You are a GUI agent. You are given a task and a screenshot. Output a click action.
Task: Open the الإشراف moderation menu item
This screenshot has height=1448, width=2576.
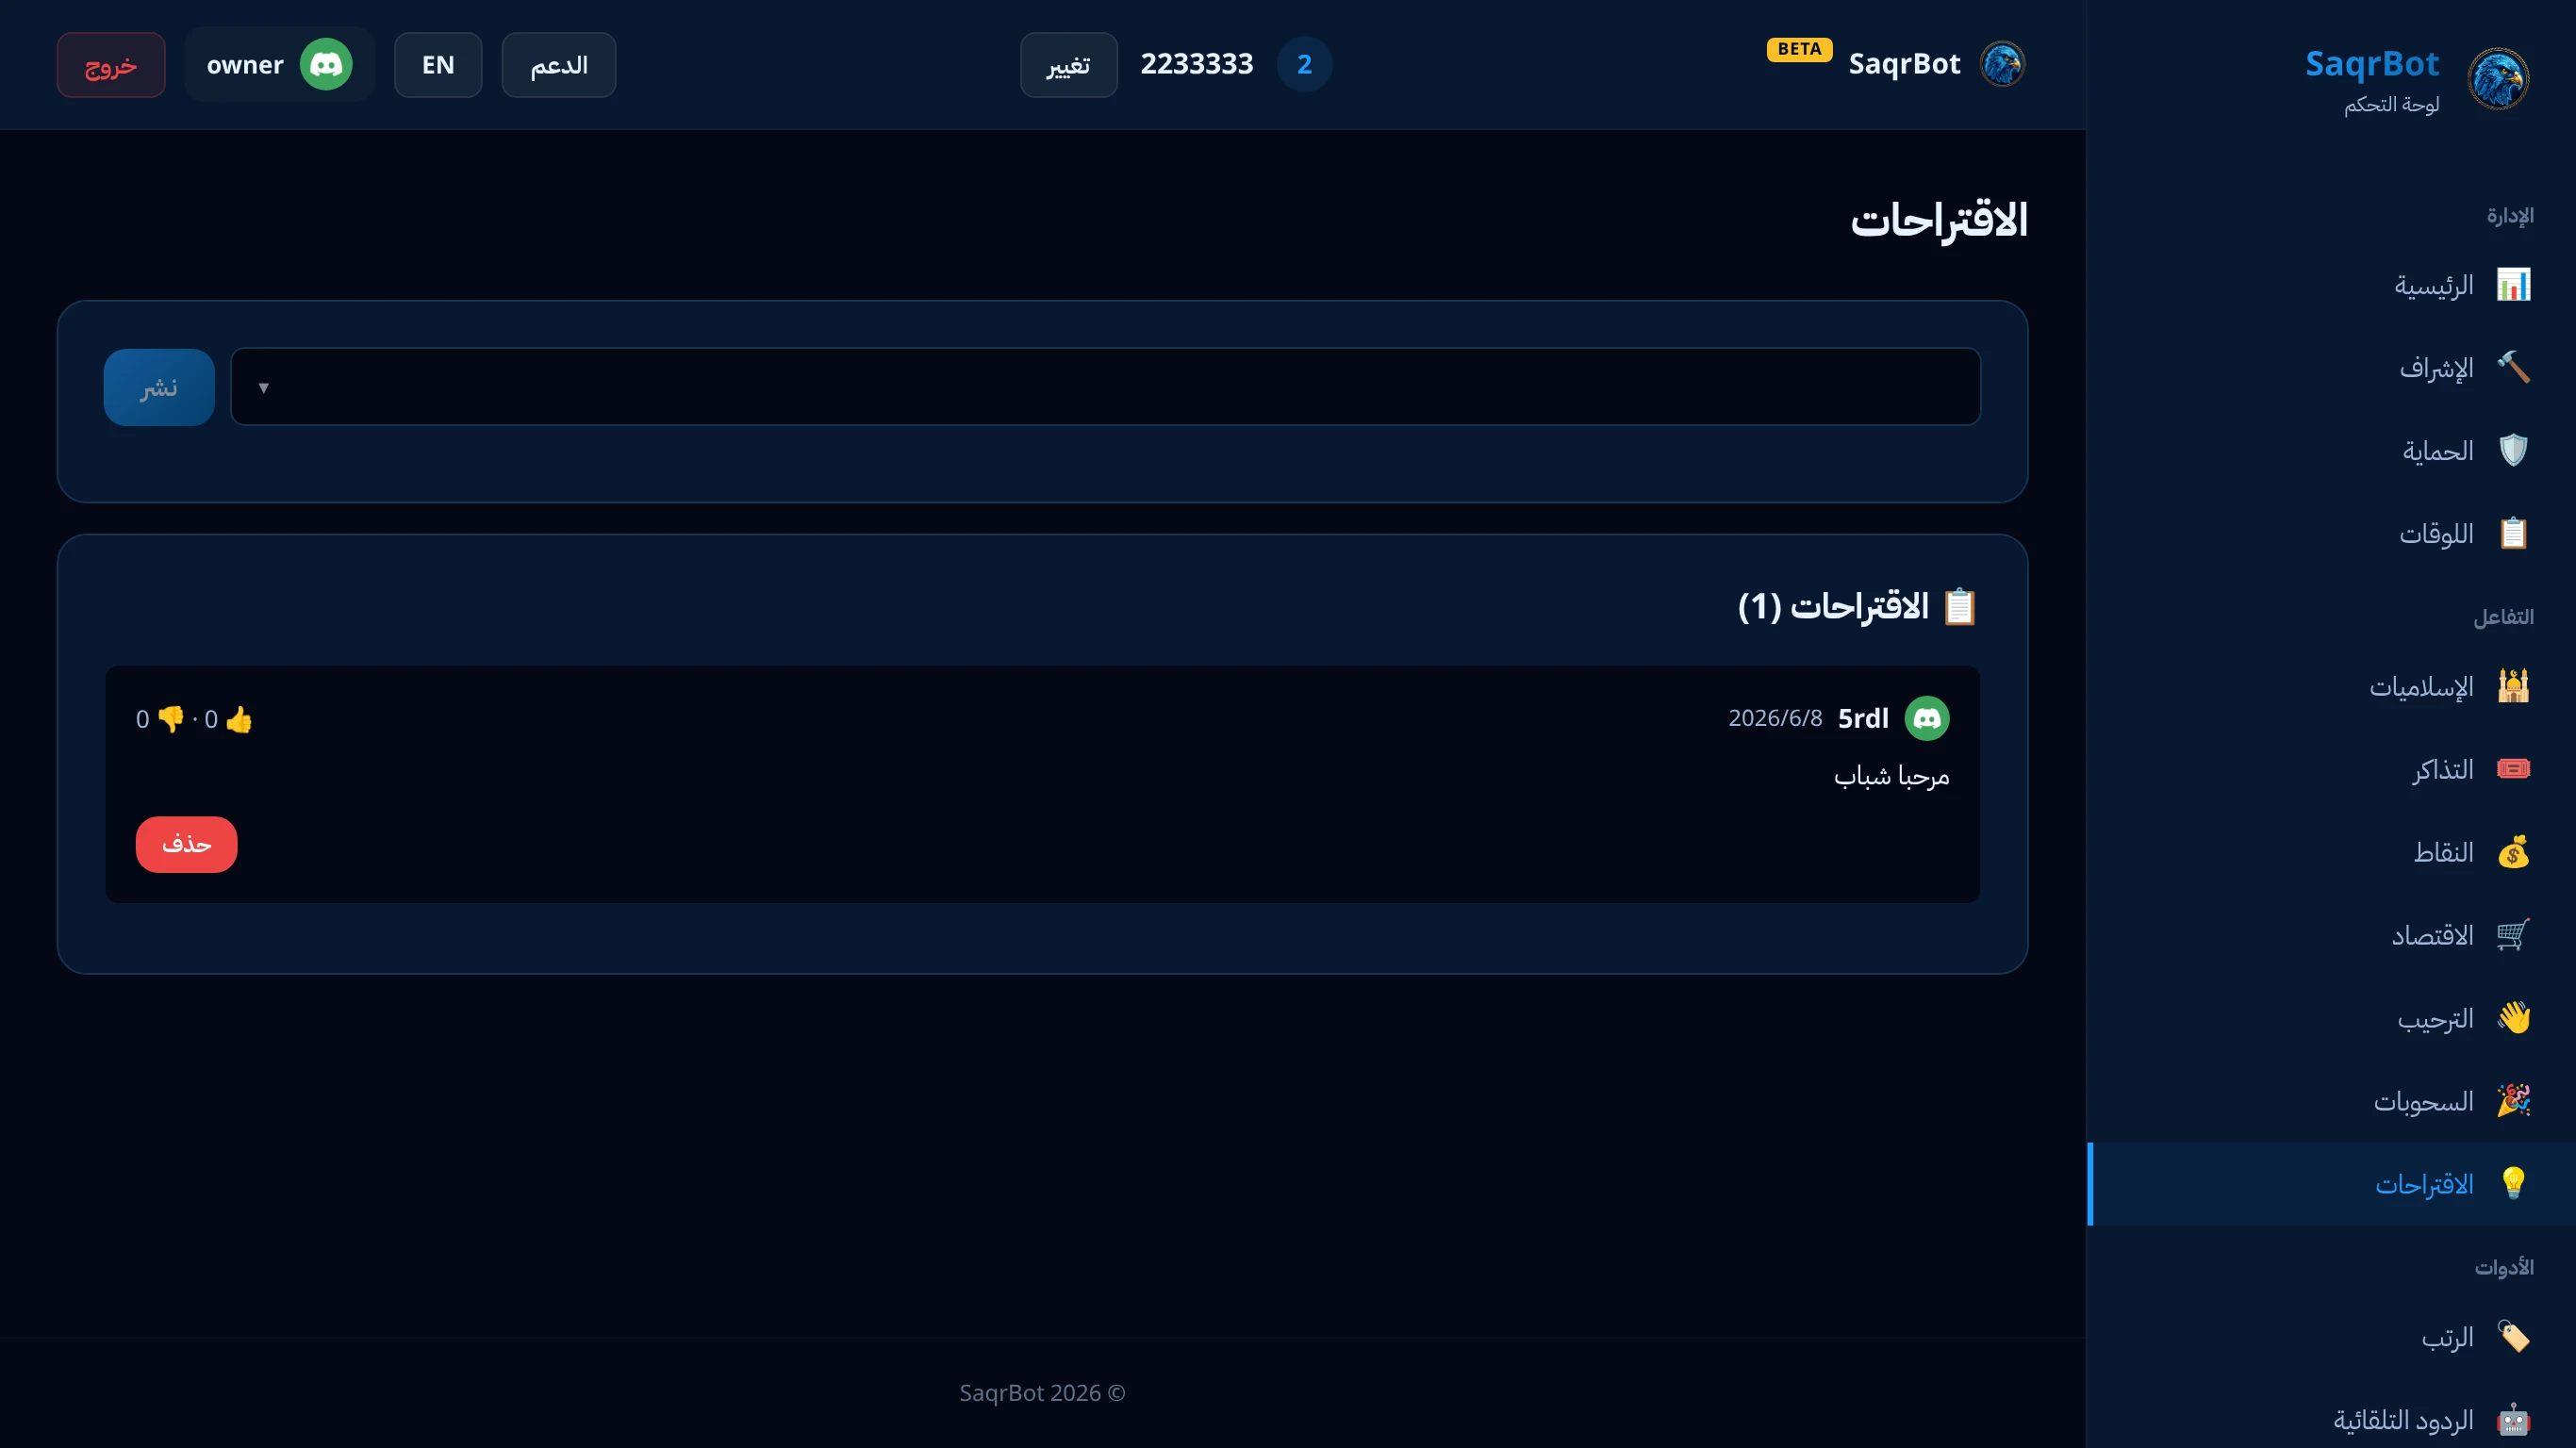click(2331, 367)
